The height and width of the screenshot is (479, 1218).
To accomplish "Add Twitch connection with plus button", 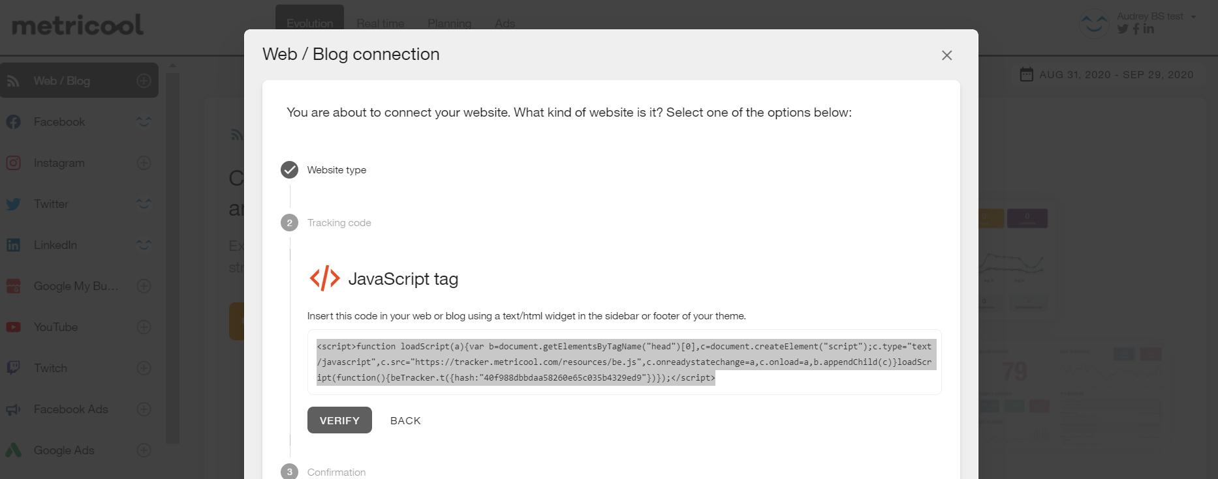I will pyautogui.click(x=144, y=368).
